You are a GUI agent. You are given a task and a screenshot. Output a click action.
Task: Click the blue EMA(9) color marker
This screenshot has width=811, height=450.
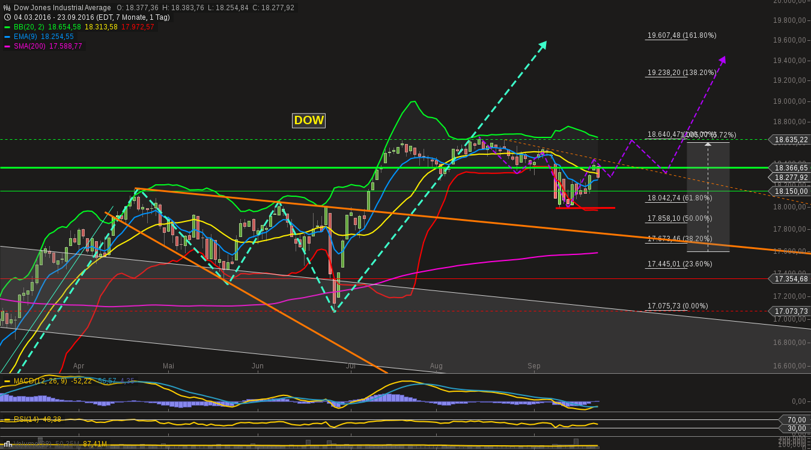click(x=7, y=37)
